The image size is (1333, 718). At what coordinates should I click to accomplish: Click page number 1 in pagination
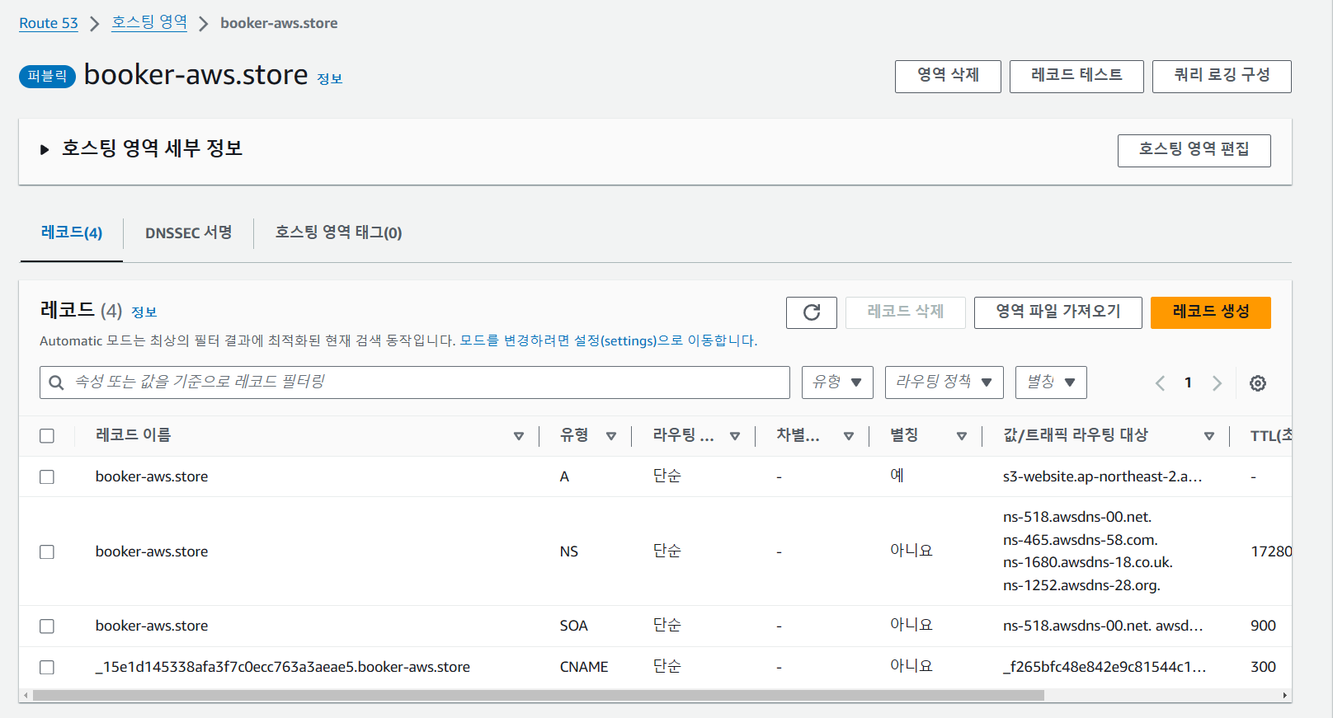point(1188,382)
